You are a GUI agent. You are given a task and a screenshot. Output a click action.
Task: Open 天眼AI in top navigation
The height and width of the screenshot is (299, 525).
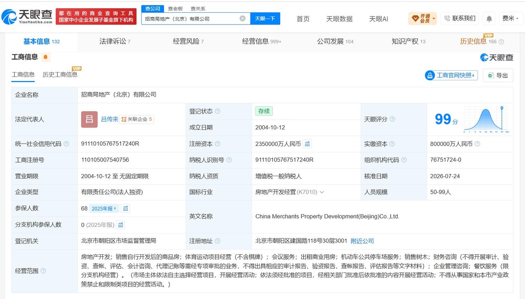(x=379, y=19)
